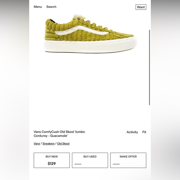Viewport: 180px width, 180px height.
Task: Switch to the Activity tab
Action: point(132,132)
